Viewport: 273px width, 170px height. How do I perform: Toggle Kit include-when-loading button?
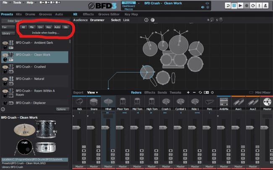point(24,27)
